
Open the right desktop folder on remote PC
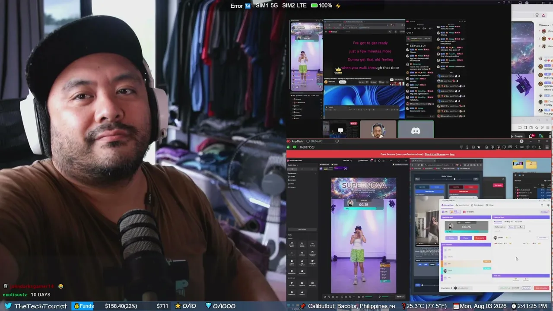531,165
